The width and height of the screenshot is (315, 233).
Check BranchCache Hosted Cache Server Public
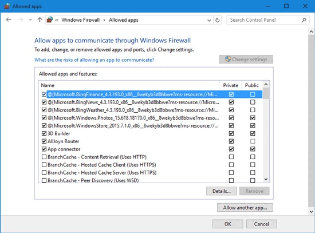click(253, 172)
